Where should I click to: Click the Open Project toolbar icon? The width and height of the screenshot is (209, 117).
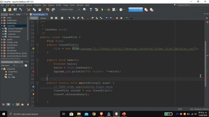click(15, 10)
